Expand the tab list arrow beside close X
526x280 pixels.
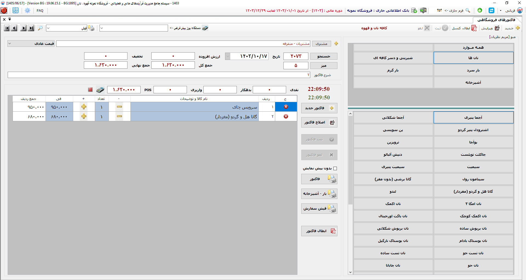[10, 19]
